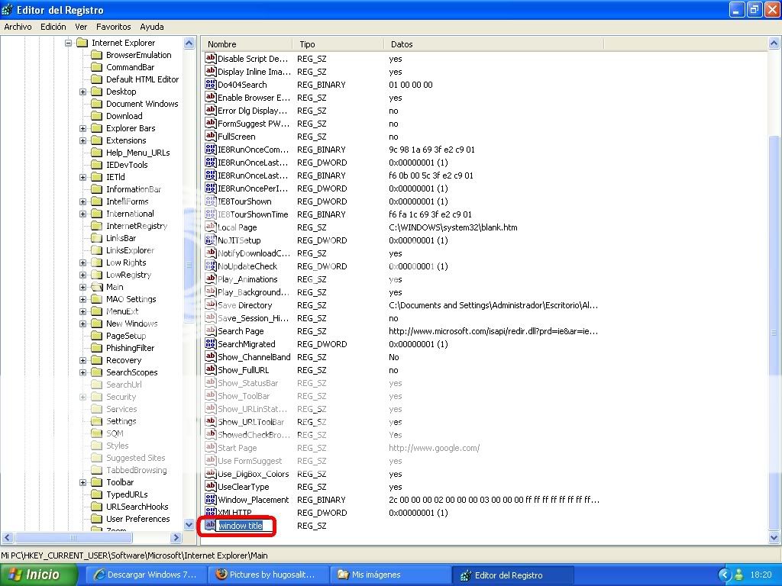Expand the Recovery key
The image size is (782, 586).
(x=82, y=360)
